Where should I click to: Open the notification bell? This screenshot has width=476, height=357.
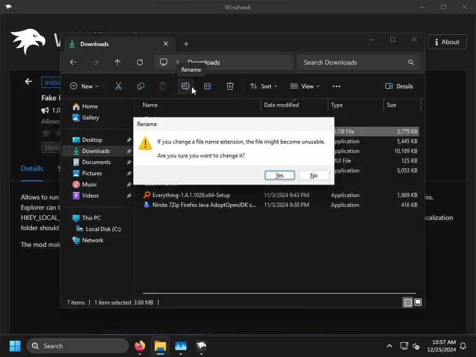[x=463, y=346]
